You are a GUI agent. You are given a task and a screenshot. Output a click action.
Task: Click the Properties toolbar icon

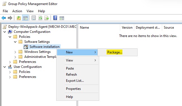34,18
